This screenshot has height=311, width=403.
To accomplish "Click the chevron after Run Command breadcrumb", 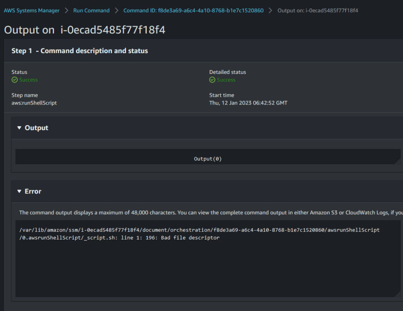I will click(x=116, y=11).
